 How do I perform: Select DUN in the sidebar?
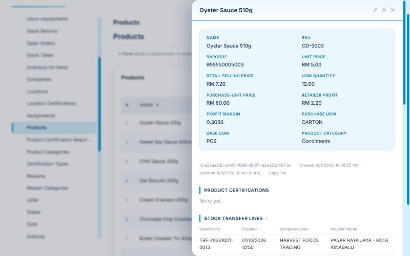click(x=32, y=224)
